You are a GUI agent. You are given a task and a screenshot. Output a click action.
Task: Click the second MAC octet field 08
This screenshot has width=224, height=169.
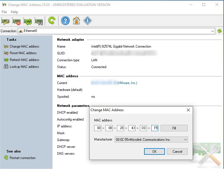point(109,128)
